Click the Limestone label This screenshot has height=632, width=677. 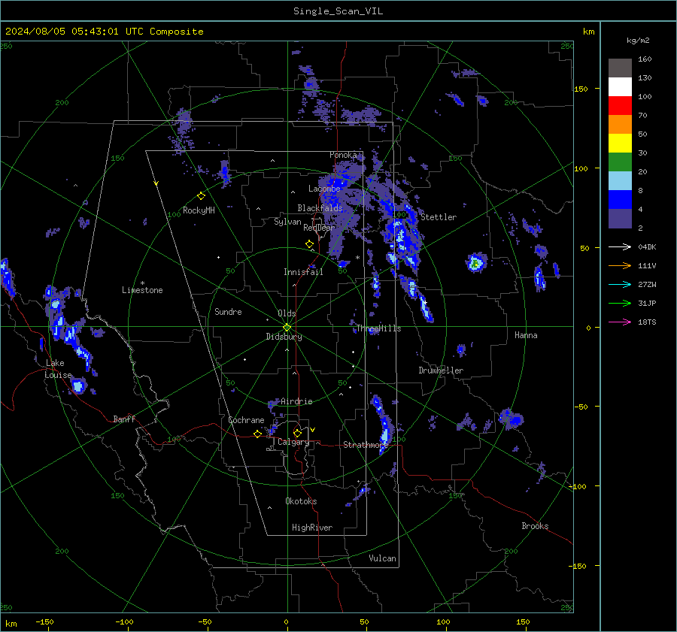142,290
